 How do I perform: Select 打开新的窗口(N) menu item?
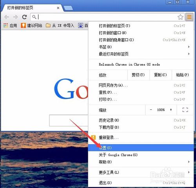coord(141,33)
